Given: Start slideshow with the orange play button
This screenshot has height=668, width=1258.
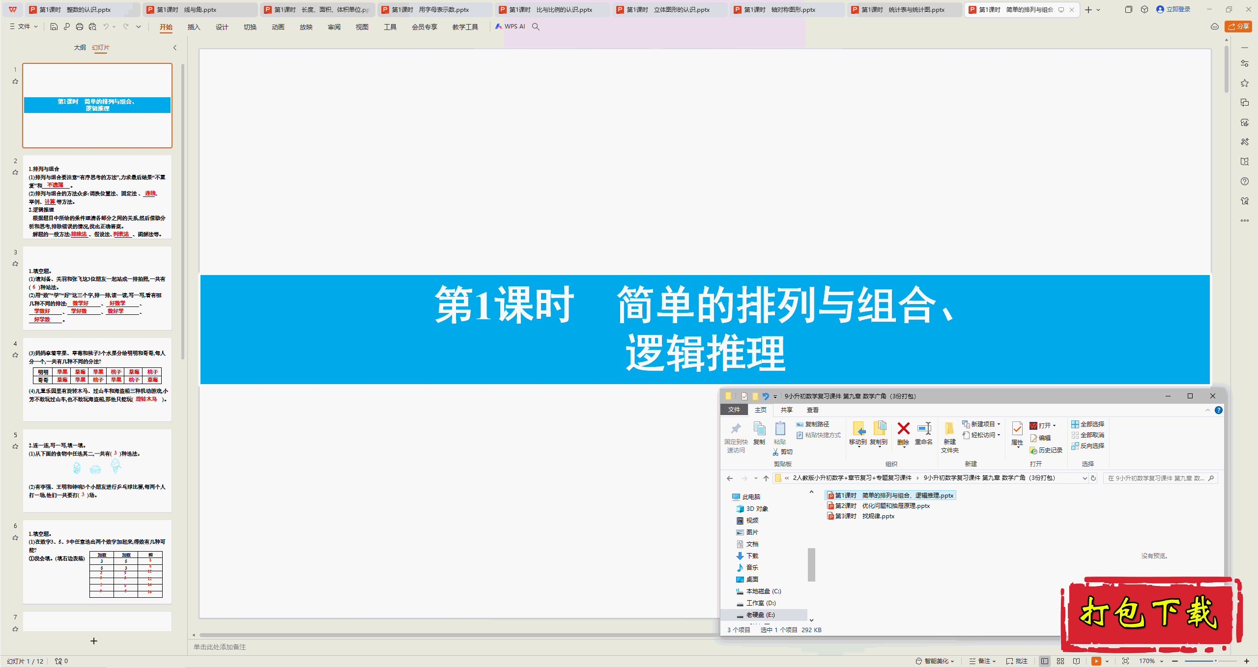Looking at the screenshot, I should tap(1096, 661).
